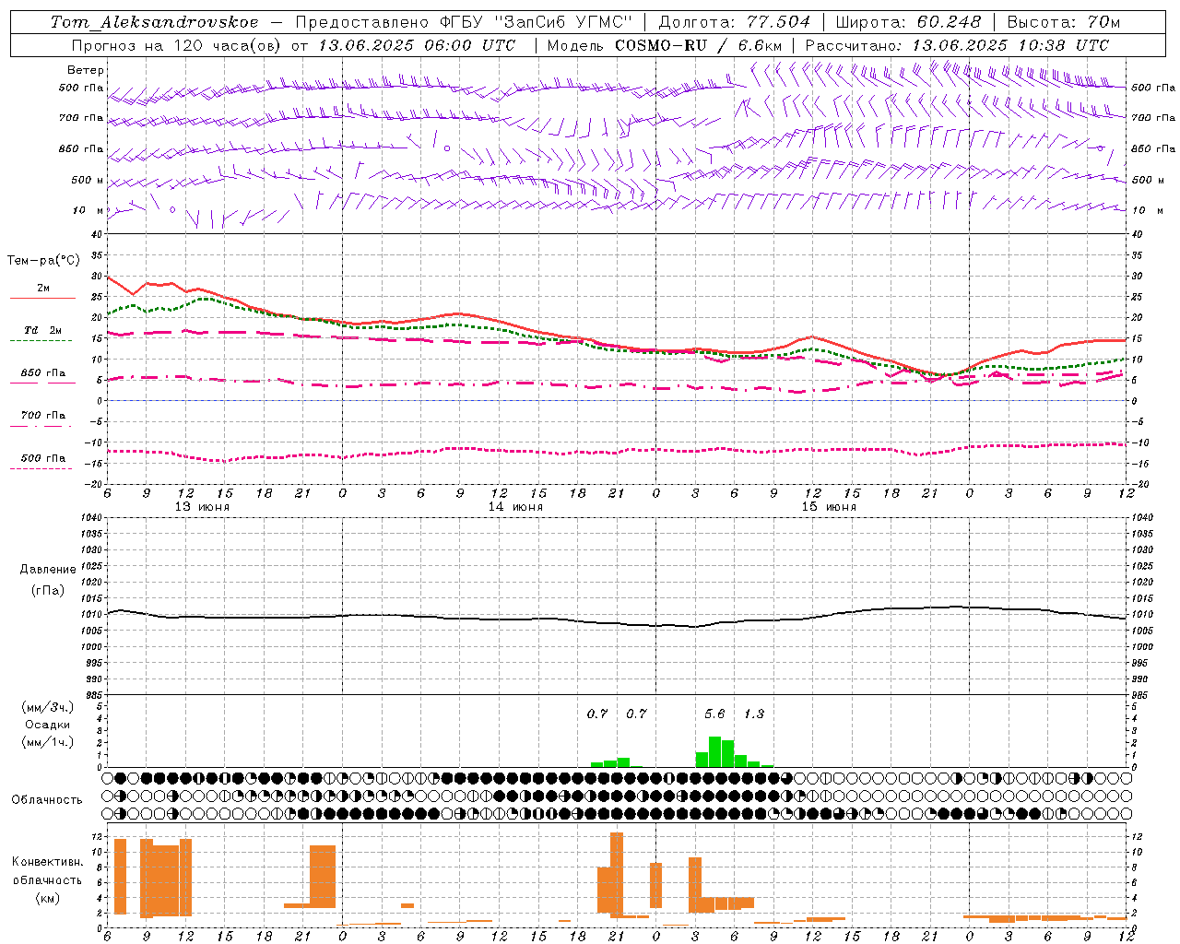Click the latitude value 60.248

pos(950,22)
